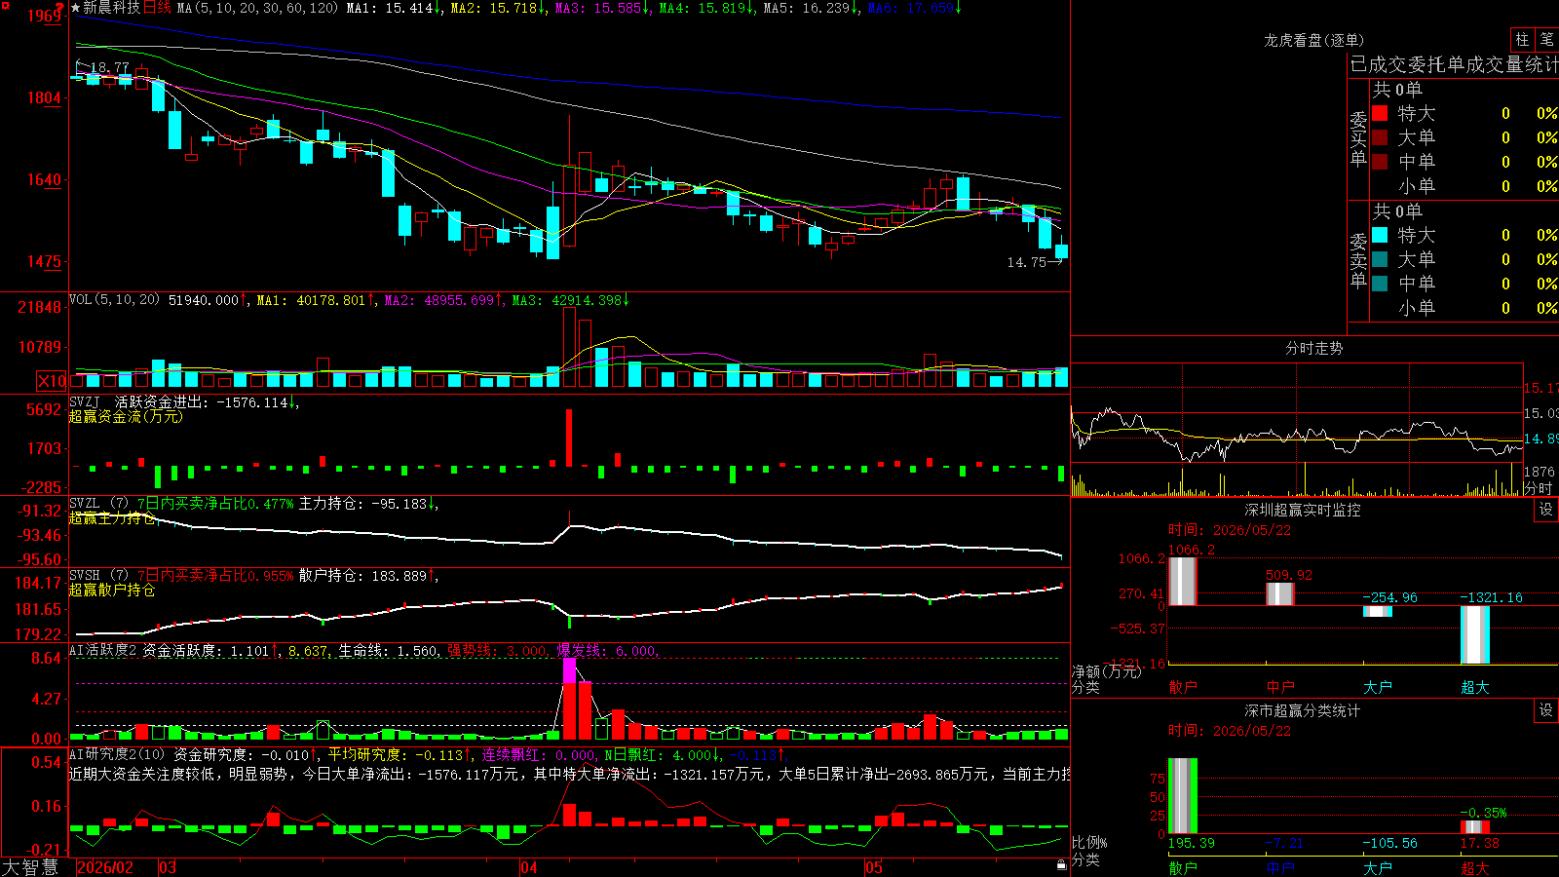1559x877 pixels.
Task: Click the 超赢主力持仓 label
Action: 112,518
